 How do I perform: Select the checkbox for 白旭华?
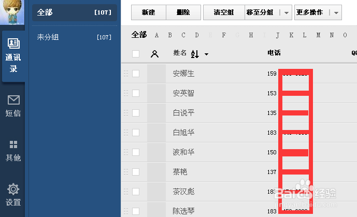pyautogui.click(x=136, y=133)
